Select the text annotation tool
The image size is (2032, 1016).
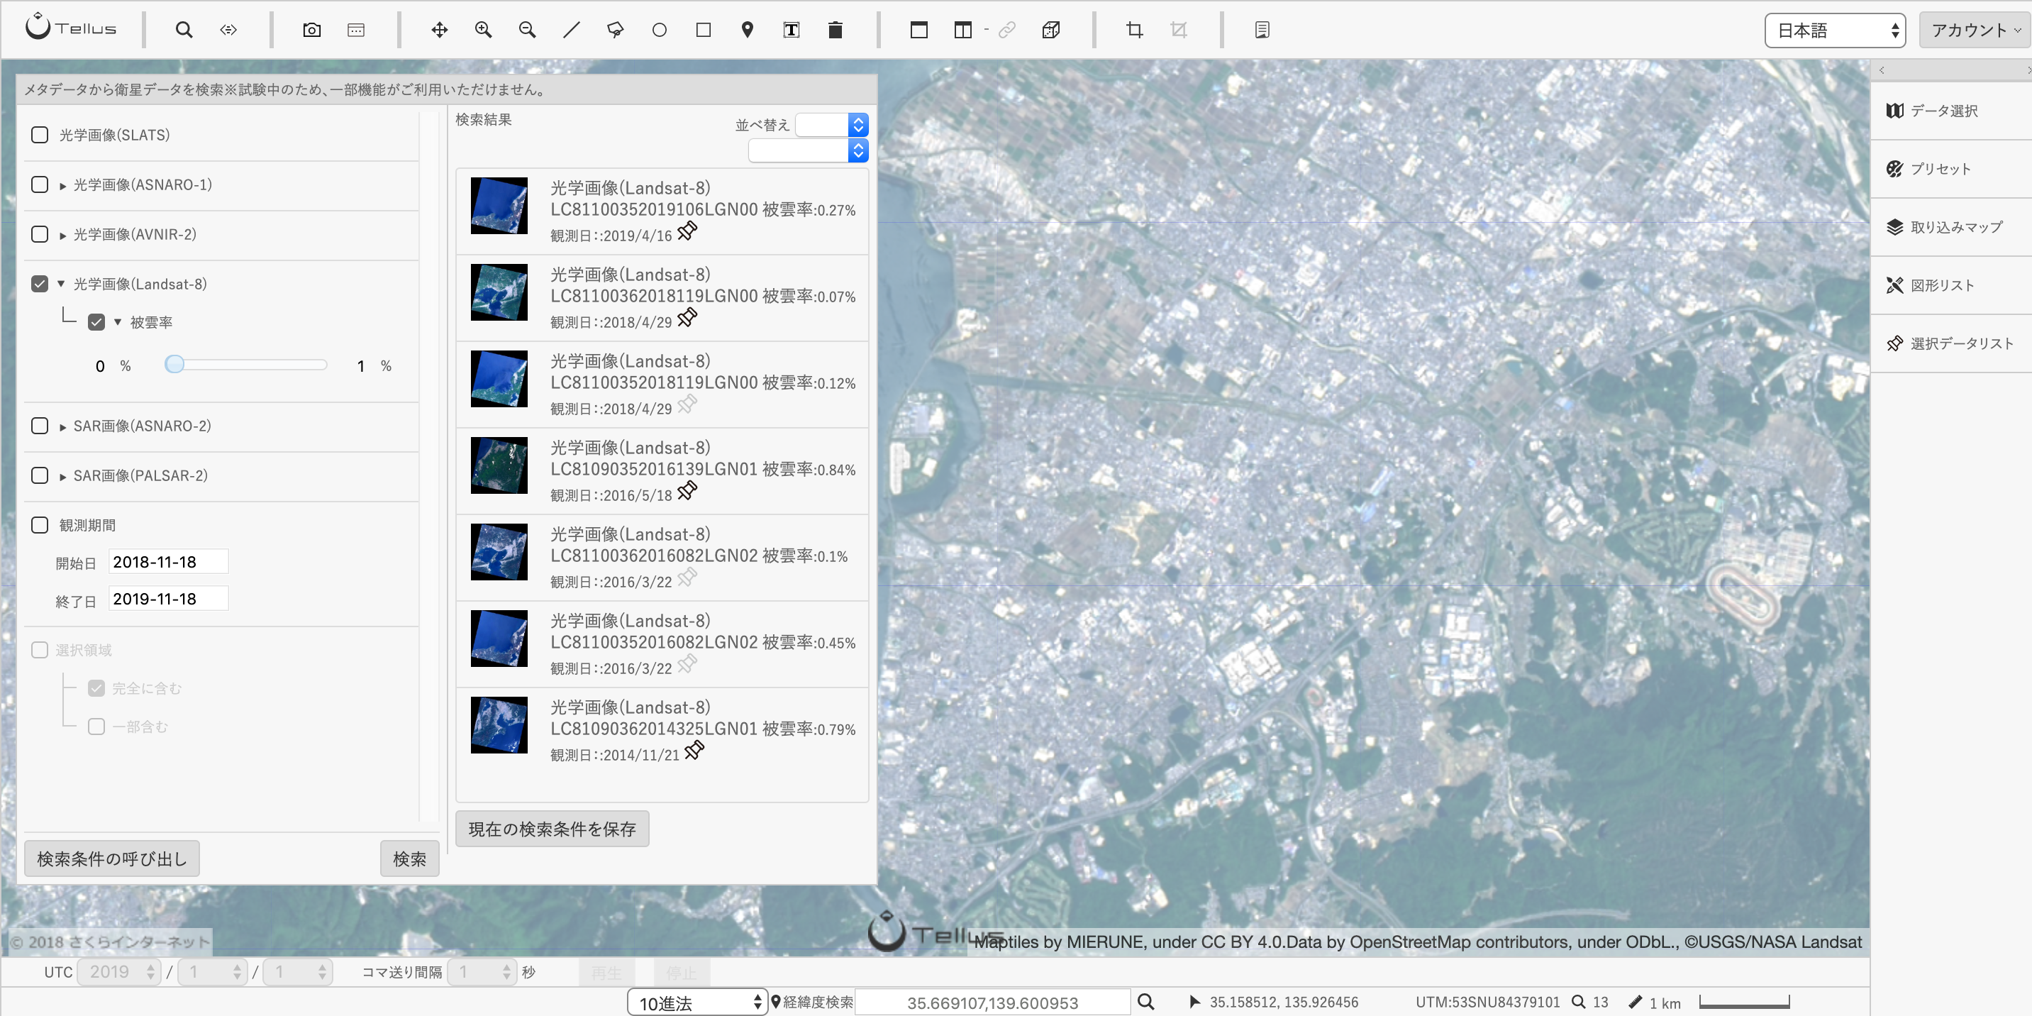792,30
